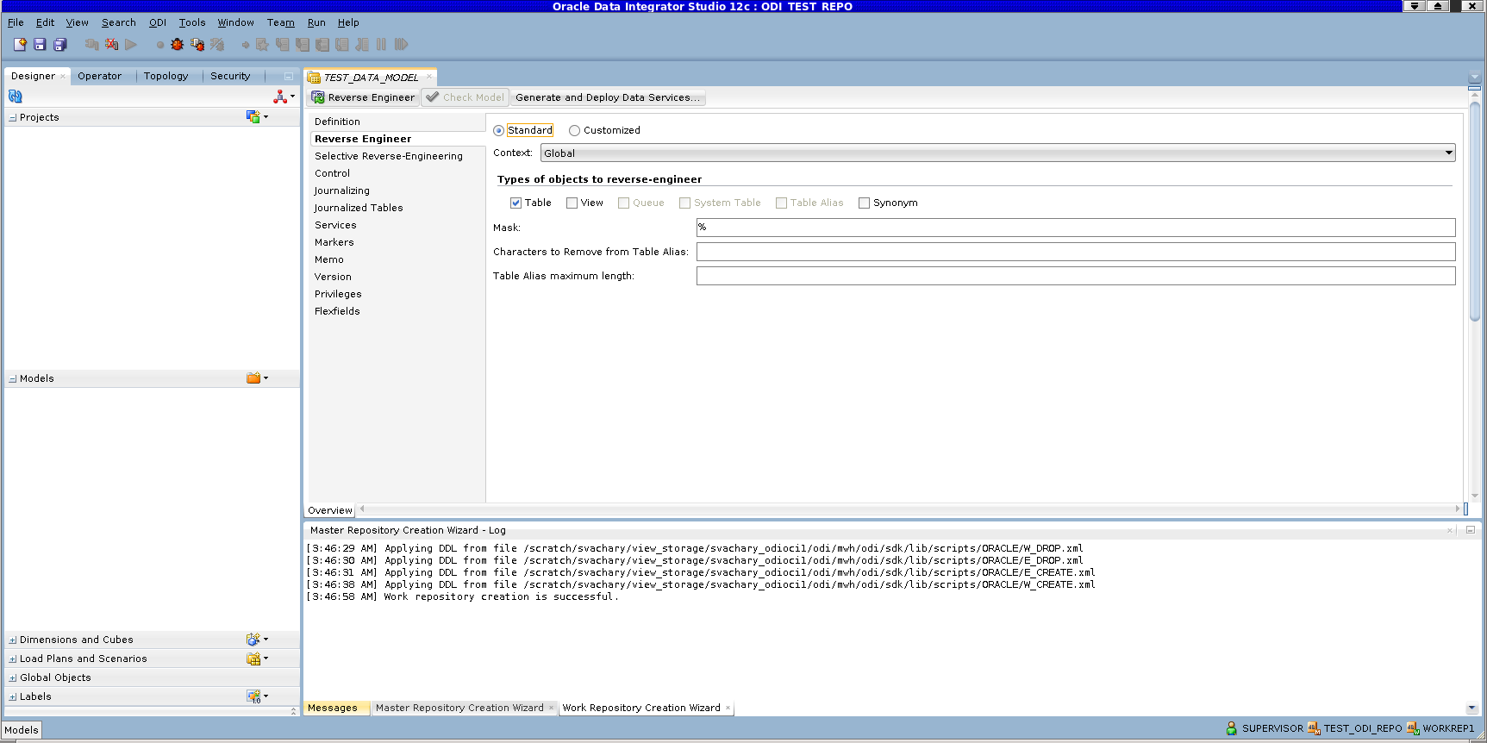Check the Synonym checkbox
Screen dimensions: 1487x743
pyautogui.click(x=864, y=203)
